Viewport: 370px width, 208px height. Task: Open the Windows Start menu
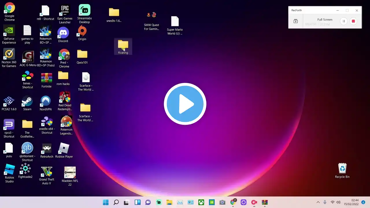pos(106,202)
